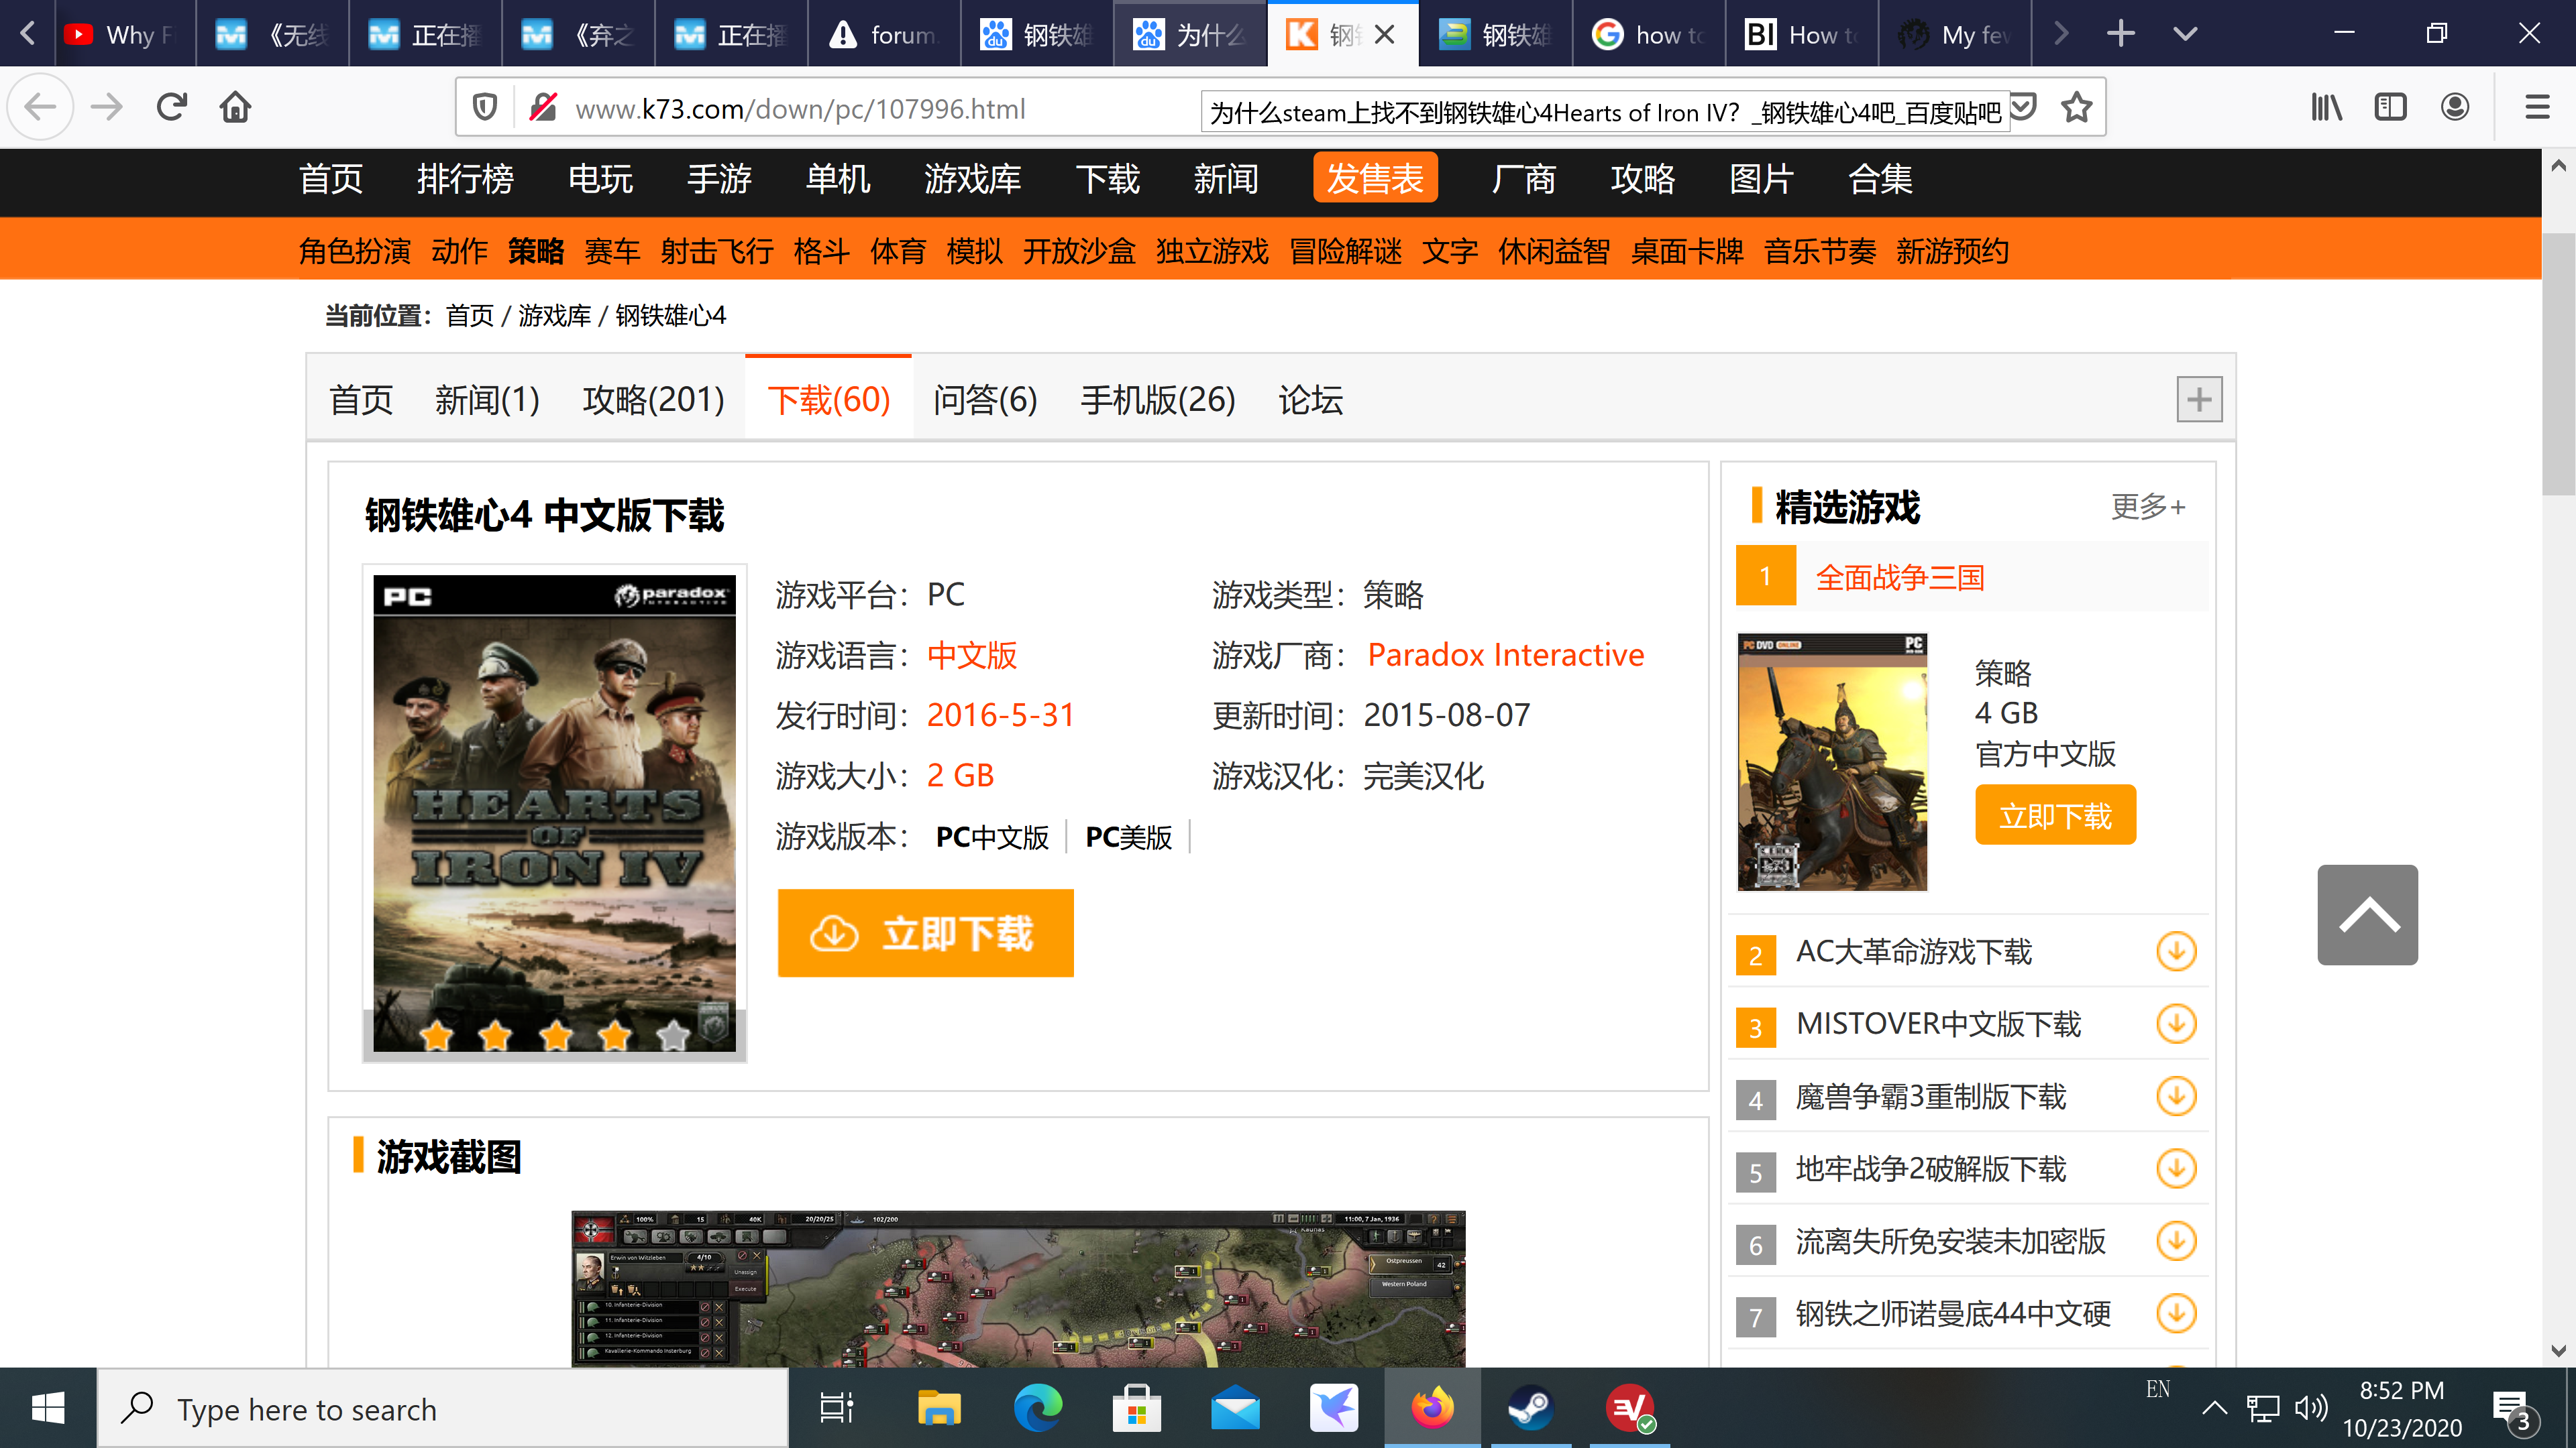
Task: Click the orange 立即下载 download button
Action: (925, 933)
